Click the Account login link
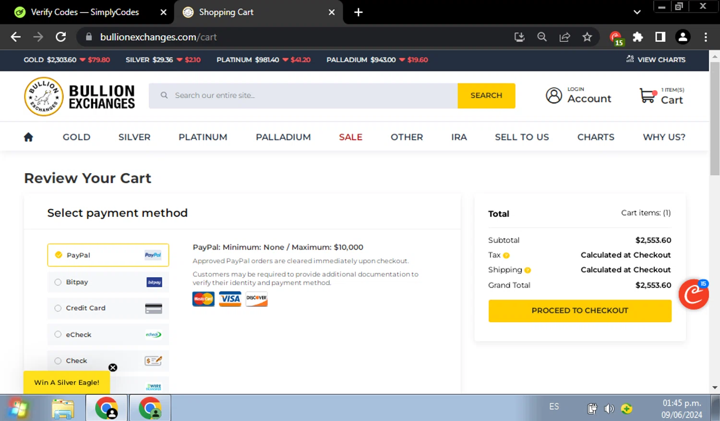Screen dimensions: 720x421 tap(589, 95)
